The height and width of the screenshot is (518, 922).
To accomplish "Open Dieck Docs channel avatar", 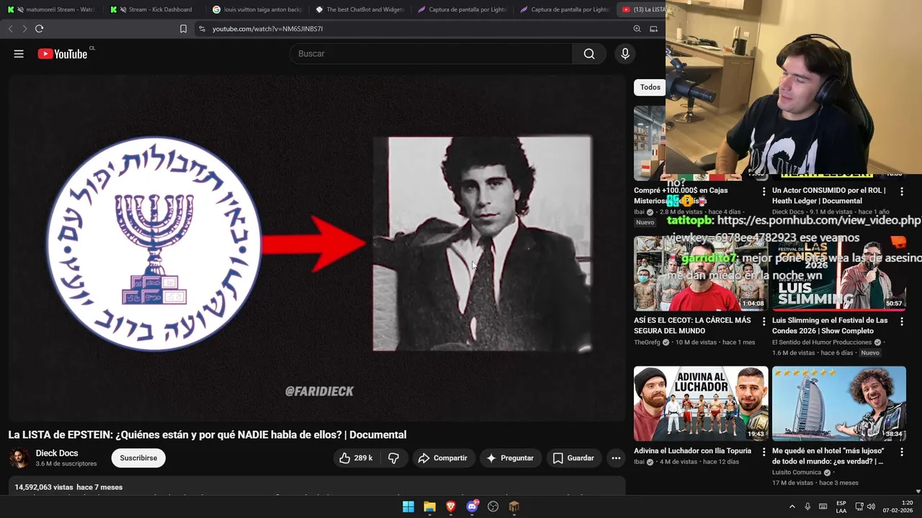I will pos(19,458).
